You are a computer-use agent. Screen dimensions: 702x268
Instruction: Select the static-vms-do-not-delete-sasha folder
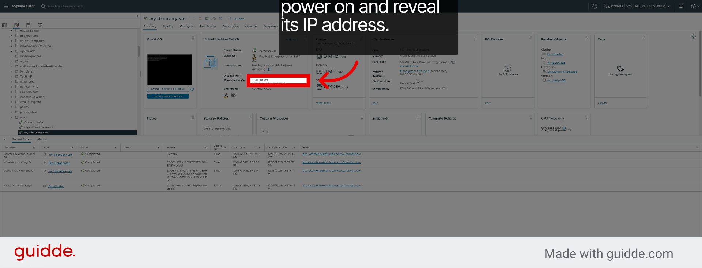pos(41,66)
